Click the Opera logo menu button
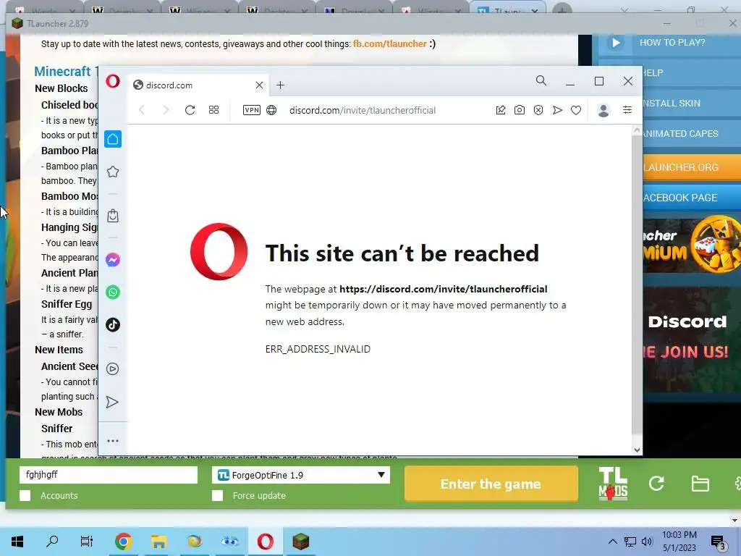741x556 pixels. tap(112, 81)
